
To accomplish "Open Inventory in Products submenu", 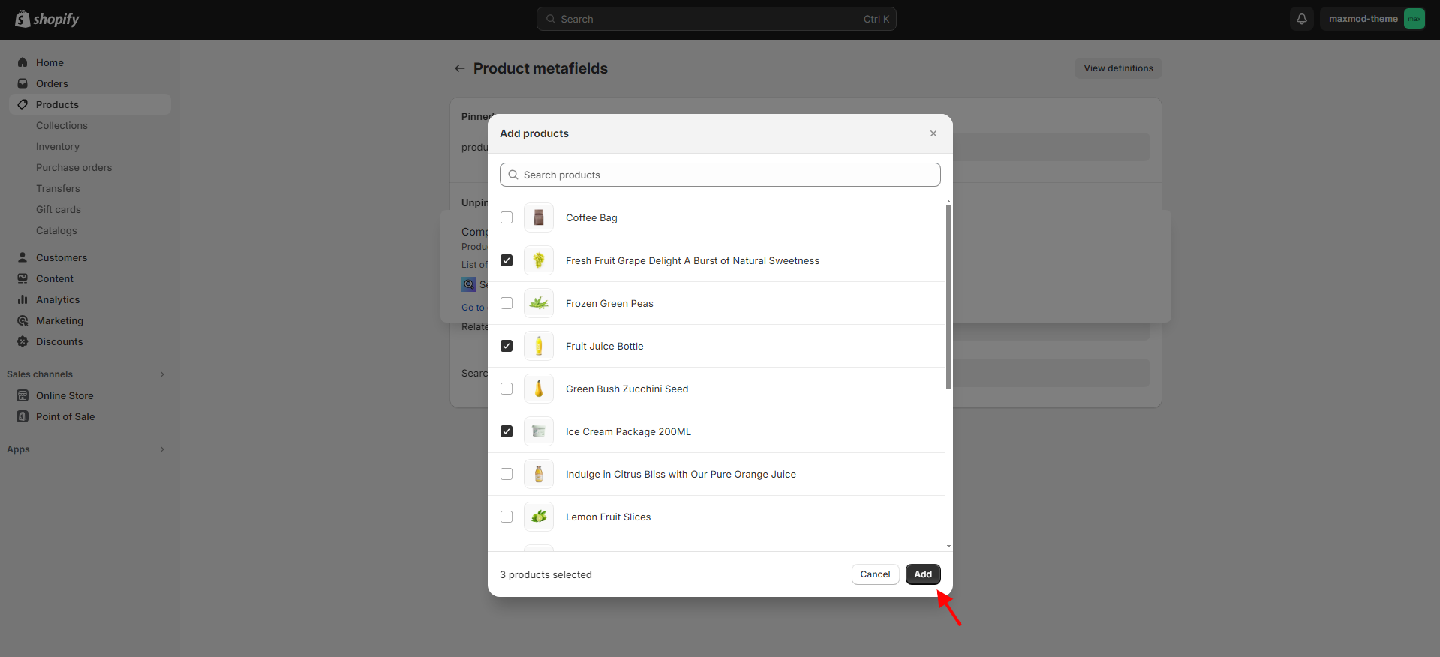I will 58,146.
